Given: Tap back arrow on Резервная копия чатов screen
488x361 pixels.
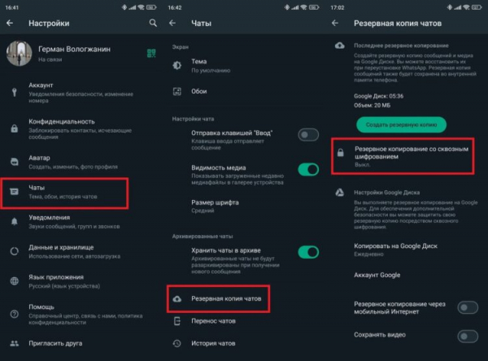Looking at the screenshot, I should pos(335,23).
